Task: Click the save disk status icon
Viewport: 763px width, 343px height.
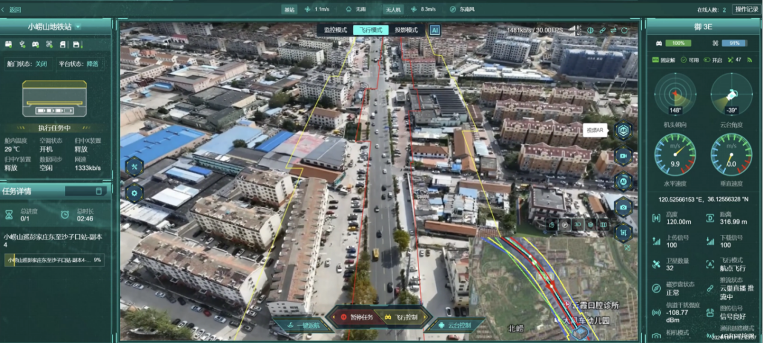Action: pos(77,44)
